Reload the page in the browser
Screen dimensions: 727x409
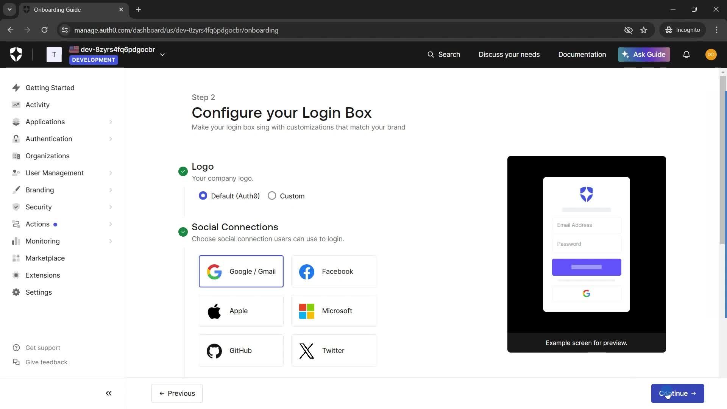coord(45,30)
